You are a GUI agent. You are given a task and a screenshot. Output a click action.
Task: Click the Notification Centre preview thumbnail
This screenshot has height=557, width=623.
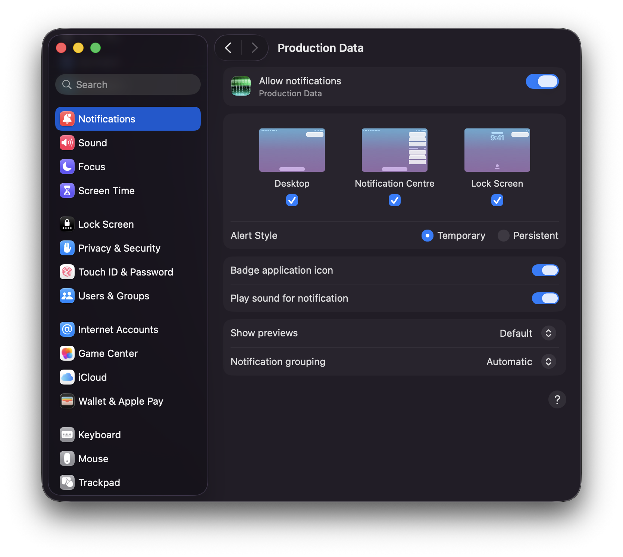395,150
